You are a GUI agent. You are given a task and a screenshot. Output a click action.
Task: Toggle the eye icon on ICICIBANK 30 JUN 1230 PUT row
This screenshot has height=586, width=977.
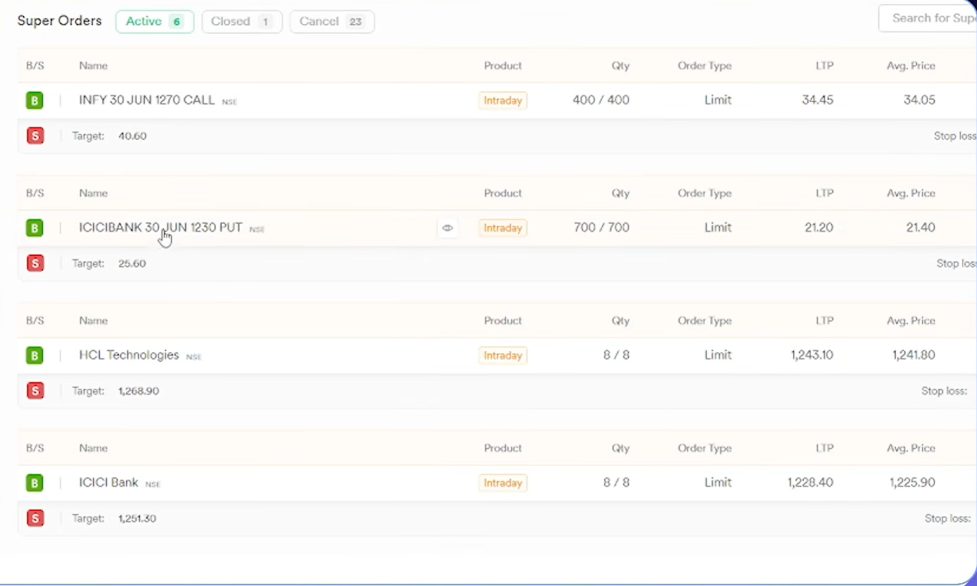point(448,228)
